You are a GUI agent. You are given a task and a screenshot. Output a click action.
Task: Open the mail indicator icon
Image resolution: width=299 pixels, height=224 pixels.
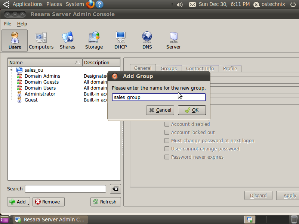(x=192, y=4)
